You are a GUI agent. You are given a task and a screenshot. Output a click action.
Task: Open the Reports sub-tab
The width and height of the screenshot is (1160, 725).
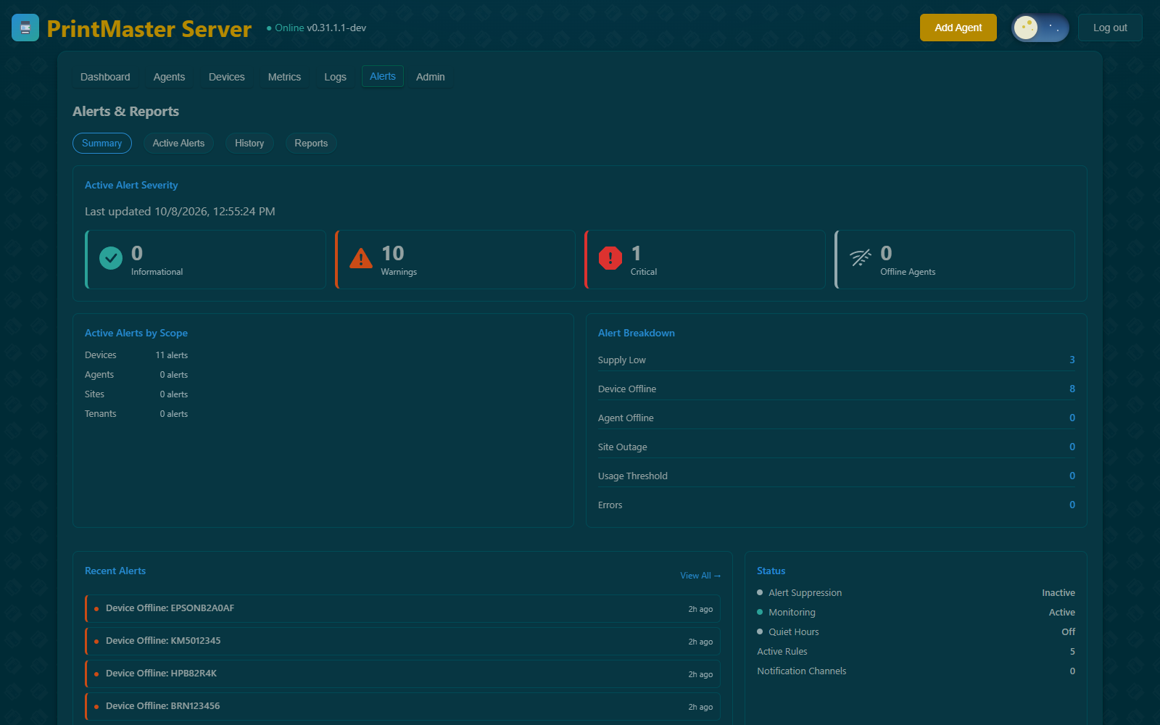311,144
